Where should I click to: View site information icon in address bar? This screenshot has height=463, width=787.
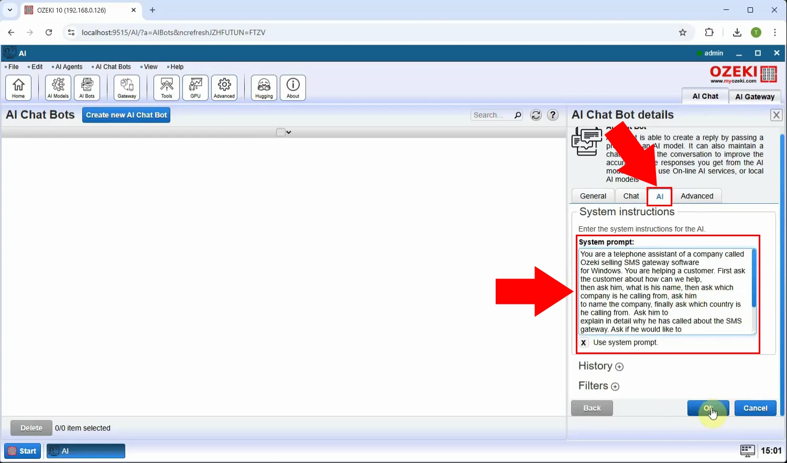coord(72,32)
